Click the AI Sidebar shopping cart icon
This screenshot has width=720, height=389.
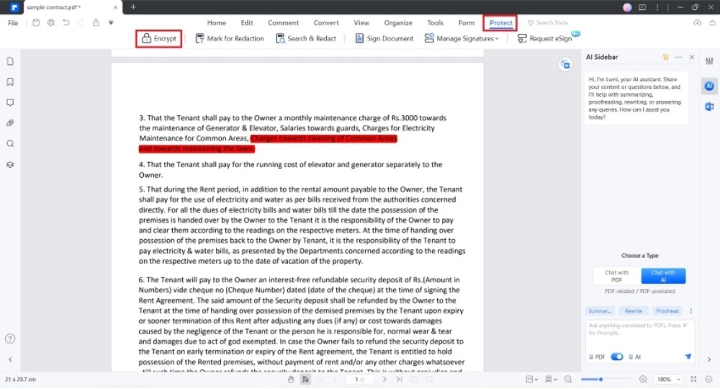(x=665, y=57)
